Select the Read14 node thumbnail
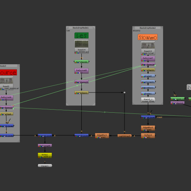Image resolution: width=191 pixels, height=191 pixels. coord(81,44)
